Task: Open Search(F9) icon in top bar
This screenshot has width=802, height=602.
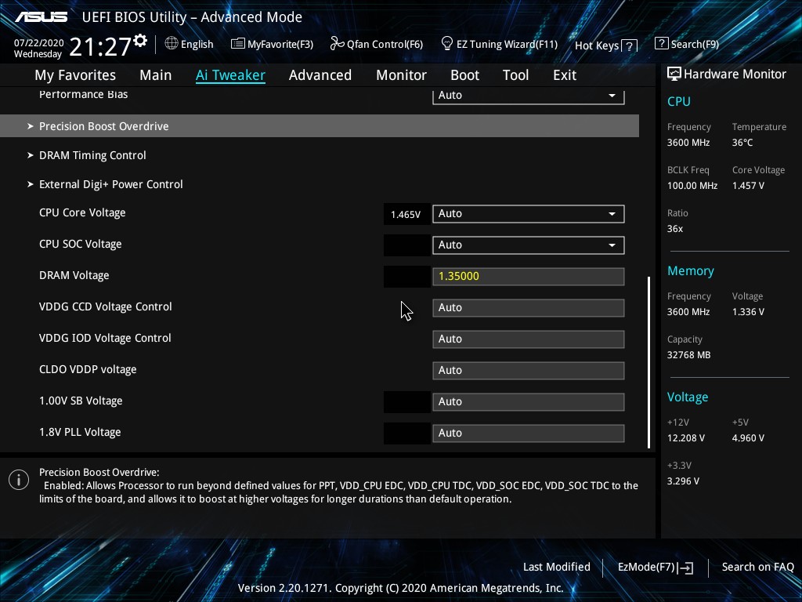Action: [662, 44]
